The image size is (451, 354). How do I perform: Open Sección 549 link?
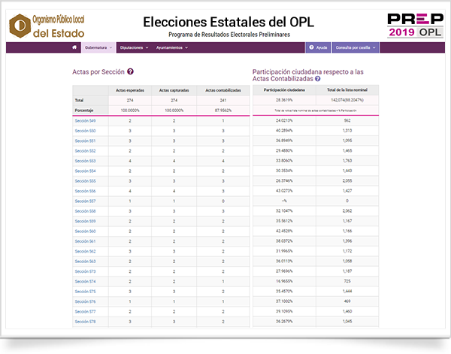(85, 121)
